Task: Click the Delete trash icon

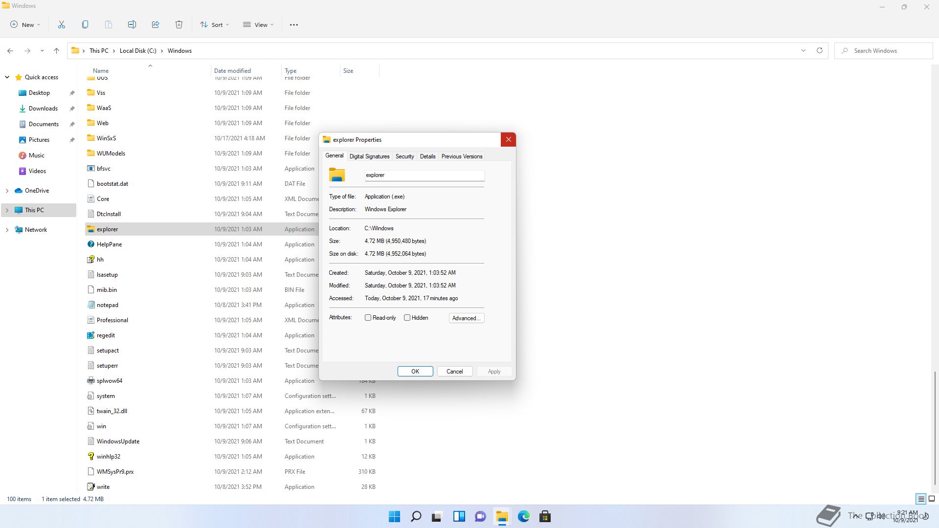Action: click(x=179, y=24)
